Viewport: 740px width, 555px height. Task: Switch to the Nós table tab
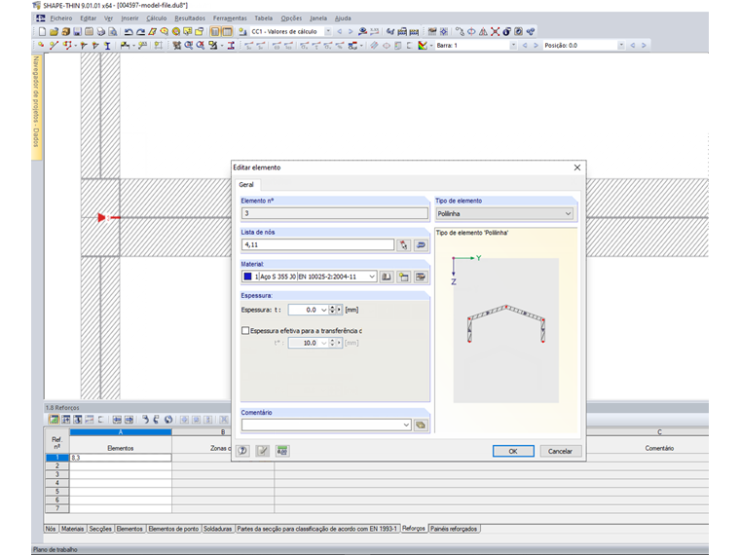(x=51, y=529)
